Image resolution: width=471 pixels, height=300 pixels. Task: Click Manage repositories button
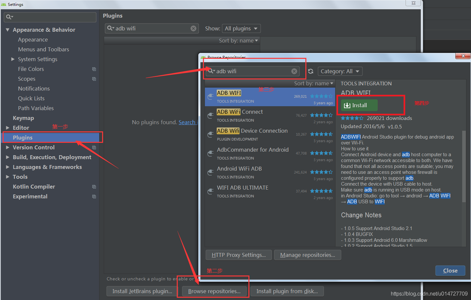coord(307,255)
